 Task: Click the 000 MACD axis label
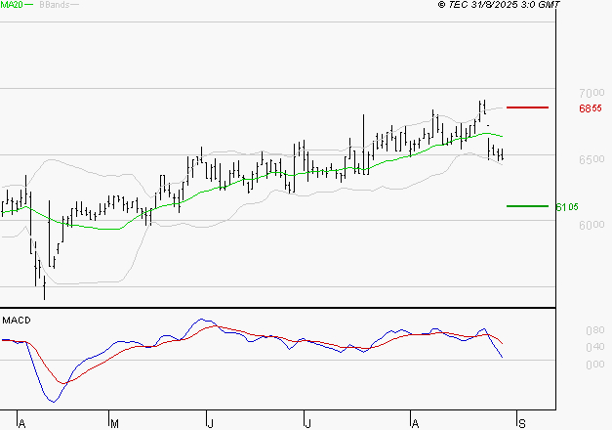pos(595,365)
